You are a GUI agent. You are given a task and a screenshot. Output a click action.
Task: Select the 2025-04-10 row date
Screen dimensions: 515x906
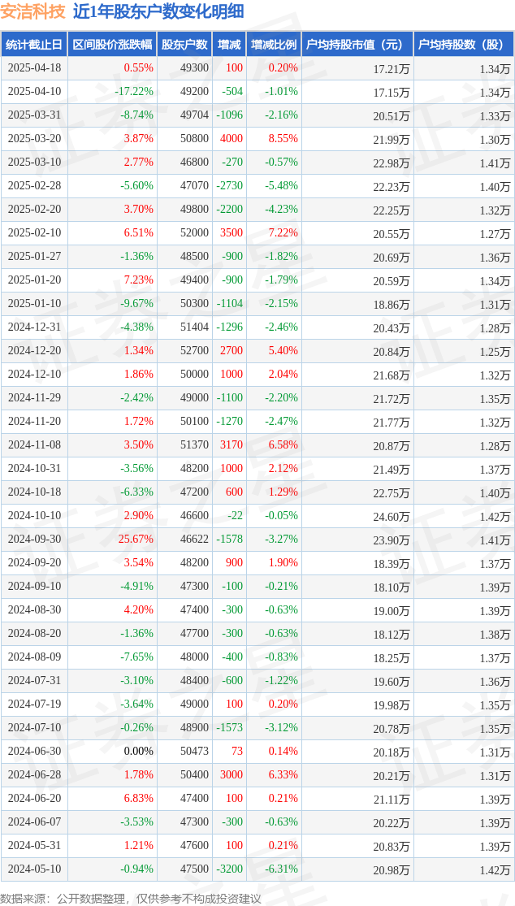click(34, 91)
